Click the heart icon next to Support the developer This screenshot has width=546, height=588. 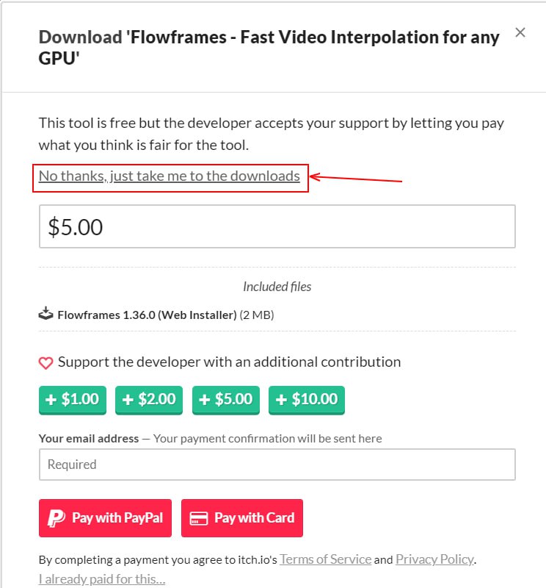(46, 362)
